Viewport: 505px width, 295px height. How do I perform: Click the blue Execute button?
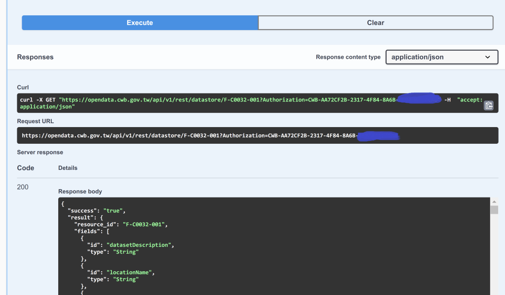[x=140, y=23]
